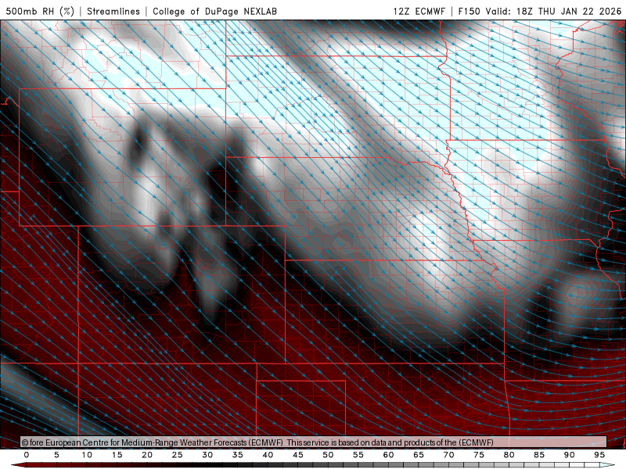The width and height of the screenshot is (626, 469).
Task: Click the colorbar scale label "95"
Action: tap(599, 455)
